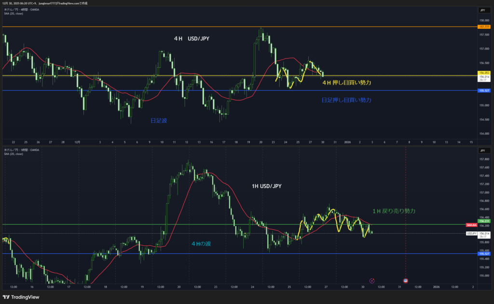Click the '2026' date on upper time axis
494x304 pixels.
[347, 142]
